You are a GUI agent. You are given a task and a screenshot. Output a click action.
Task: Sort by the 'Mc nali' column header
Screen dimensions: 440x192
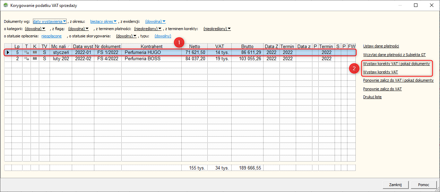61,46
